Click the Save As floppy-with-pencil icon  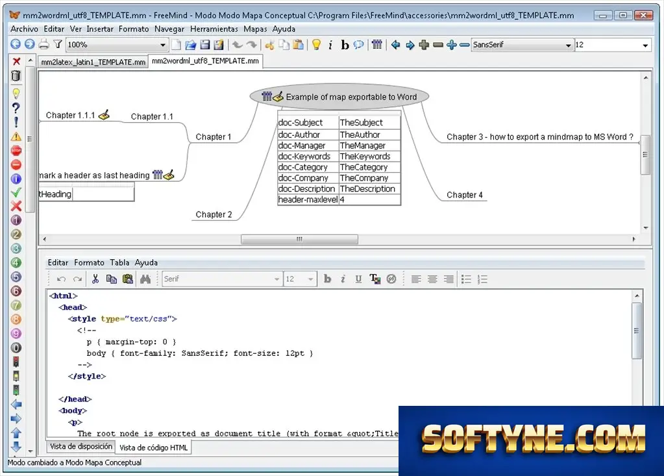click(219, 44)
